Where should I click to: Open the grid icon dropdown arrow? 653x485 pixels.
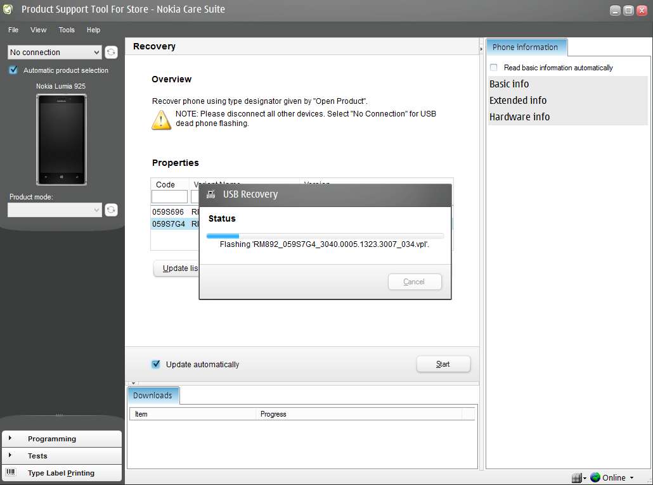(585, 478)
